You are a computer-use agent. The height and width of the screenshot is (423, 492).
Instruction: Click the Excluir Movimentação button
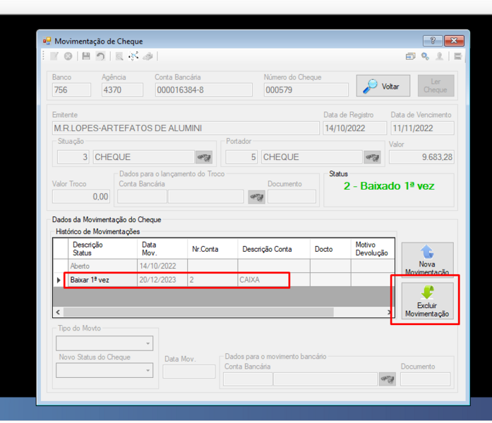click(x=427, y=301)
